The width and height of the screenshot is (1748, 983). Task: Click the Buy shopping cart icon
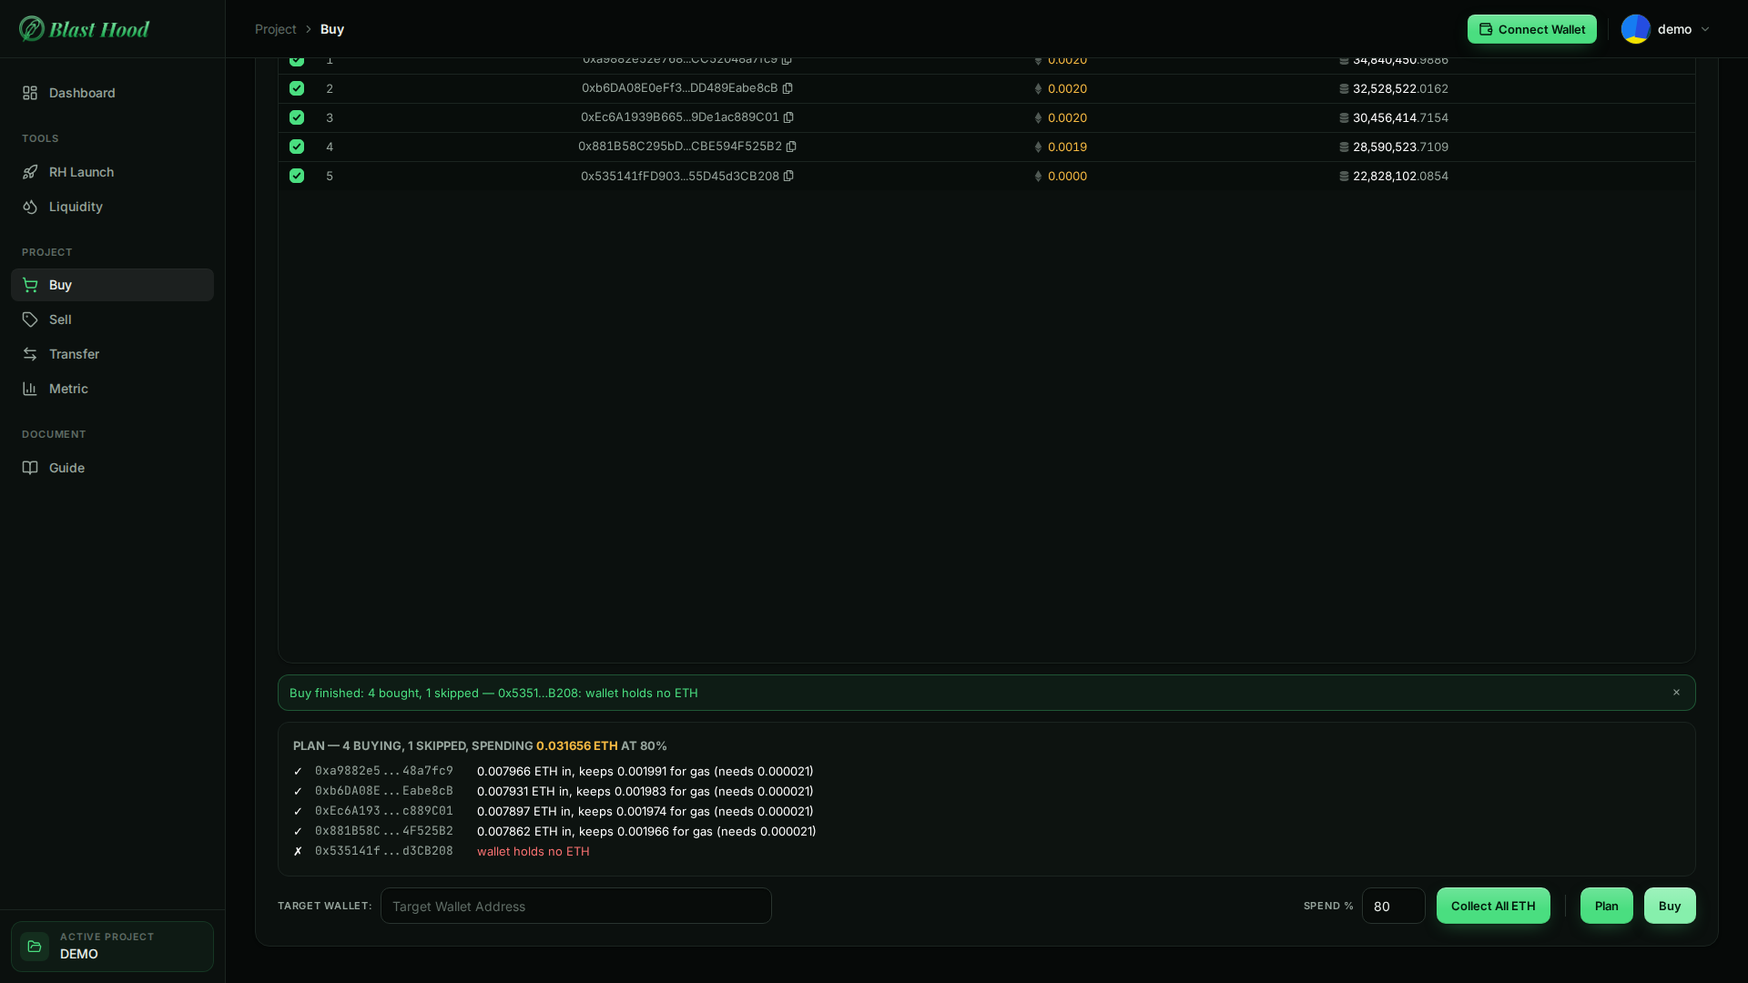[30, 285]
